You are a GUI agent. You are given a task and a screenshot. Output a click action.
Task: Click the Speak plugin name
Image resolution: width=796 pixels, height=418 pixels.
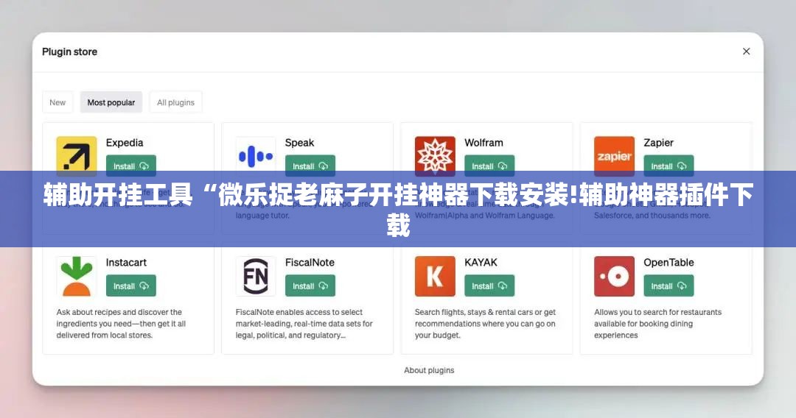point(299,143)
